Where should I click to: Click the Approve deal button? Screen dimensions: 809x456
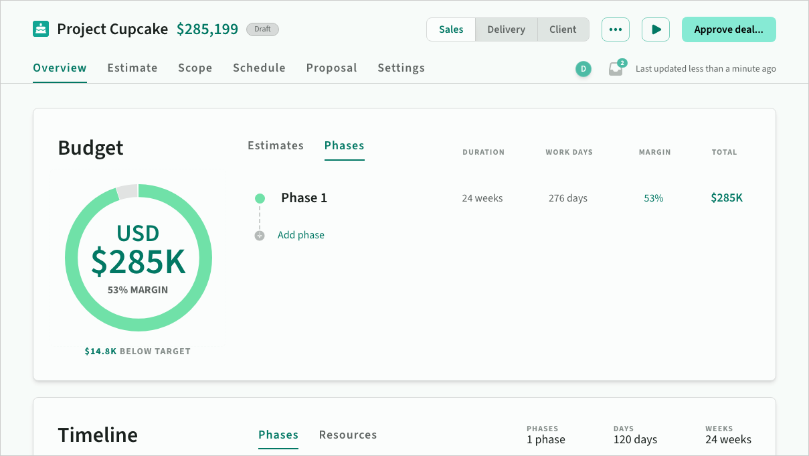click(x=728, y=29)
